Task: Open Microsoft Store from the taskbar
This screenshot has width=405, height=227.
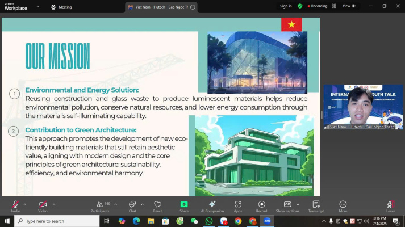Action: tap(165, 221)
